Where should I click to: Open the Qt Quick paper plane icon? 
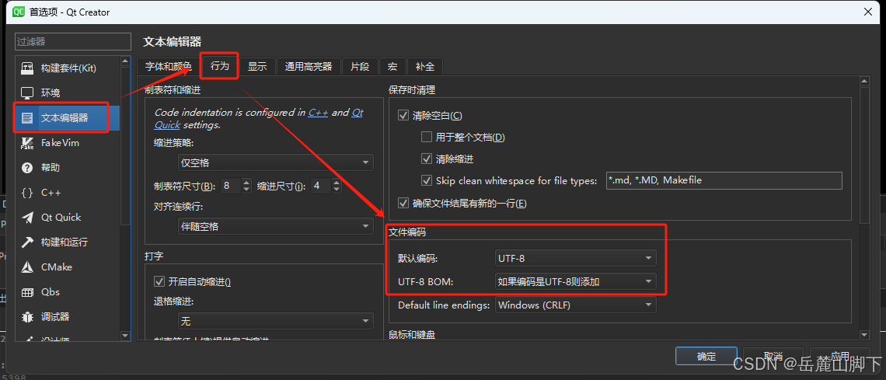click(27, 218)
